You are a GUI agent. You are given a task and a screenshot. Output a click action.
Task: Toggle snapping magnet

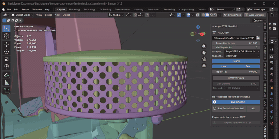click(135, 15)
